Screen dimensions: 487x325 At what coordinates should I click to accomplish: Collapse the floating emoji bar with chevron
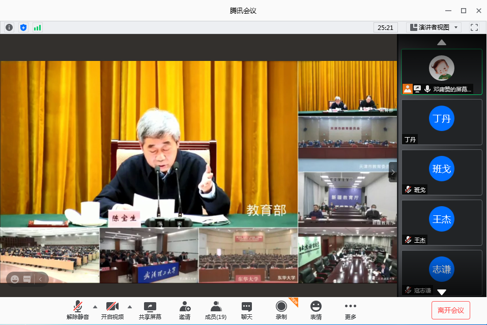[41, 279]
